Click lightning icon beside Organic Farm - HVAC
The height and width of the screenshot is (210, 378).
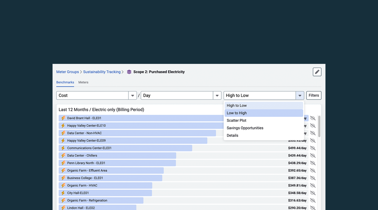pos(63,185)
